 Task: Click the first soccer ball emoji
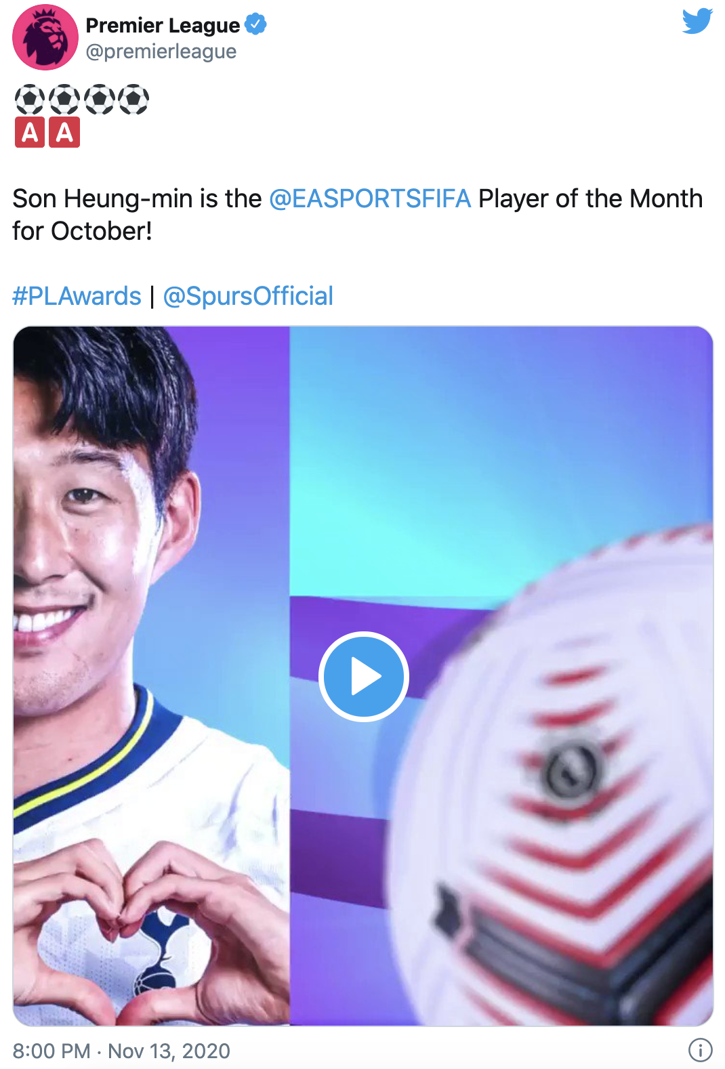[x=29, y=100]
